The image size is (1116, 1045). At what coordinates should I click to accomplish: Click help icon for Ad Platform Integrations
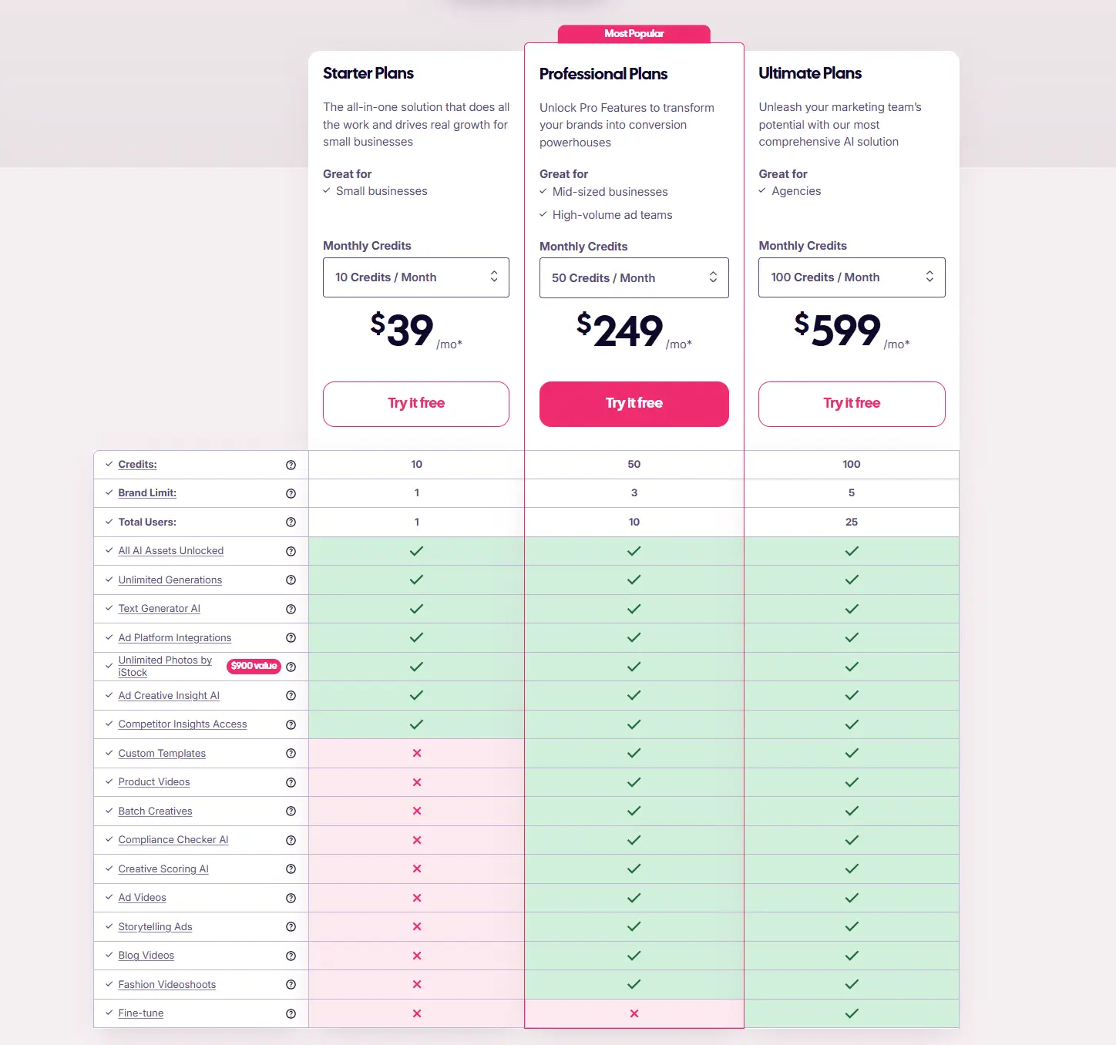[x=291, y=638]
